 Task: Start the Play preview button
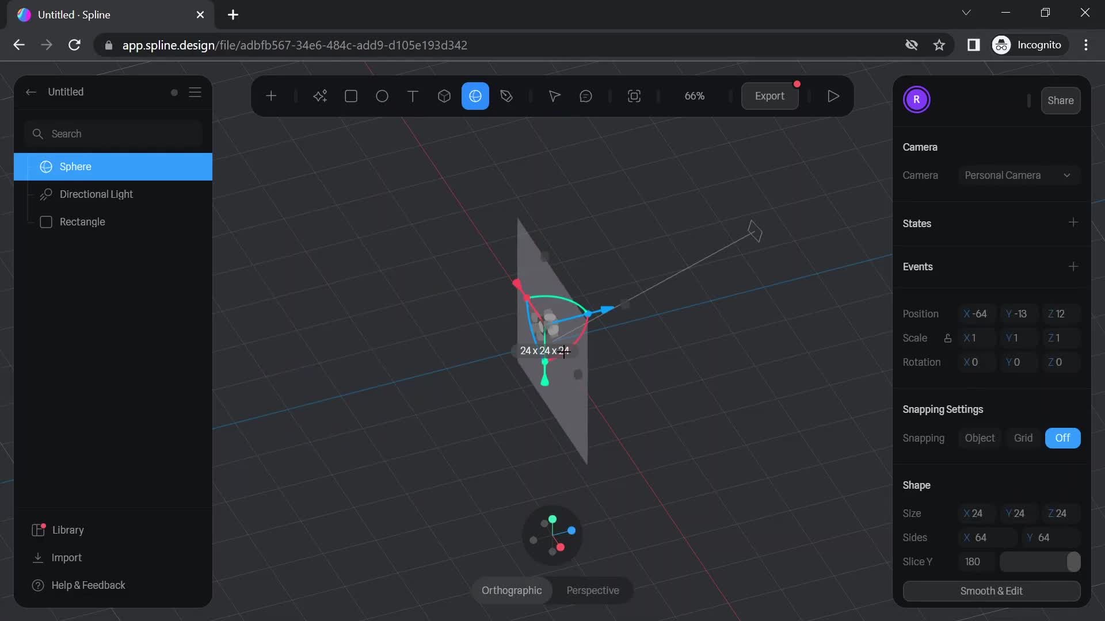tap(833, 96)
